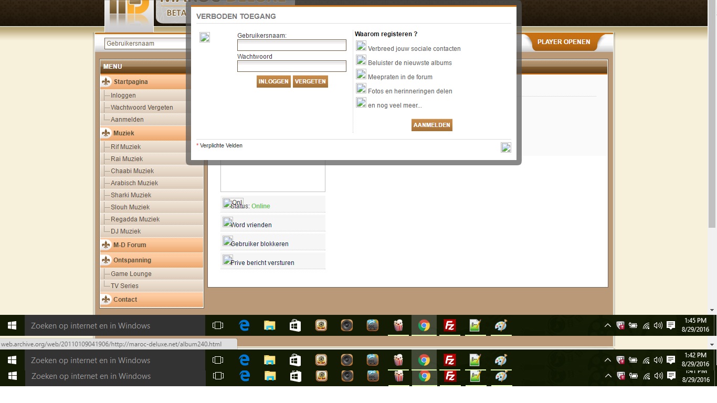Open FileZilla from the 1:45 PM taskbar
This screenshot has width=717, height=403.
coord(449,326)
